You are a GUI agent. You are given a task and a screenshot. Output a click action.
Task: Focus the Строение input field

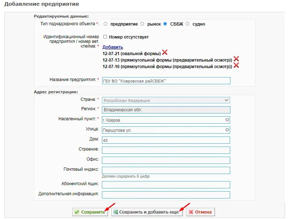tap(166, 150)
